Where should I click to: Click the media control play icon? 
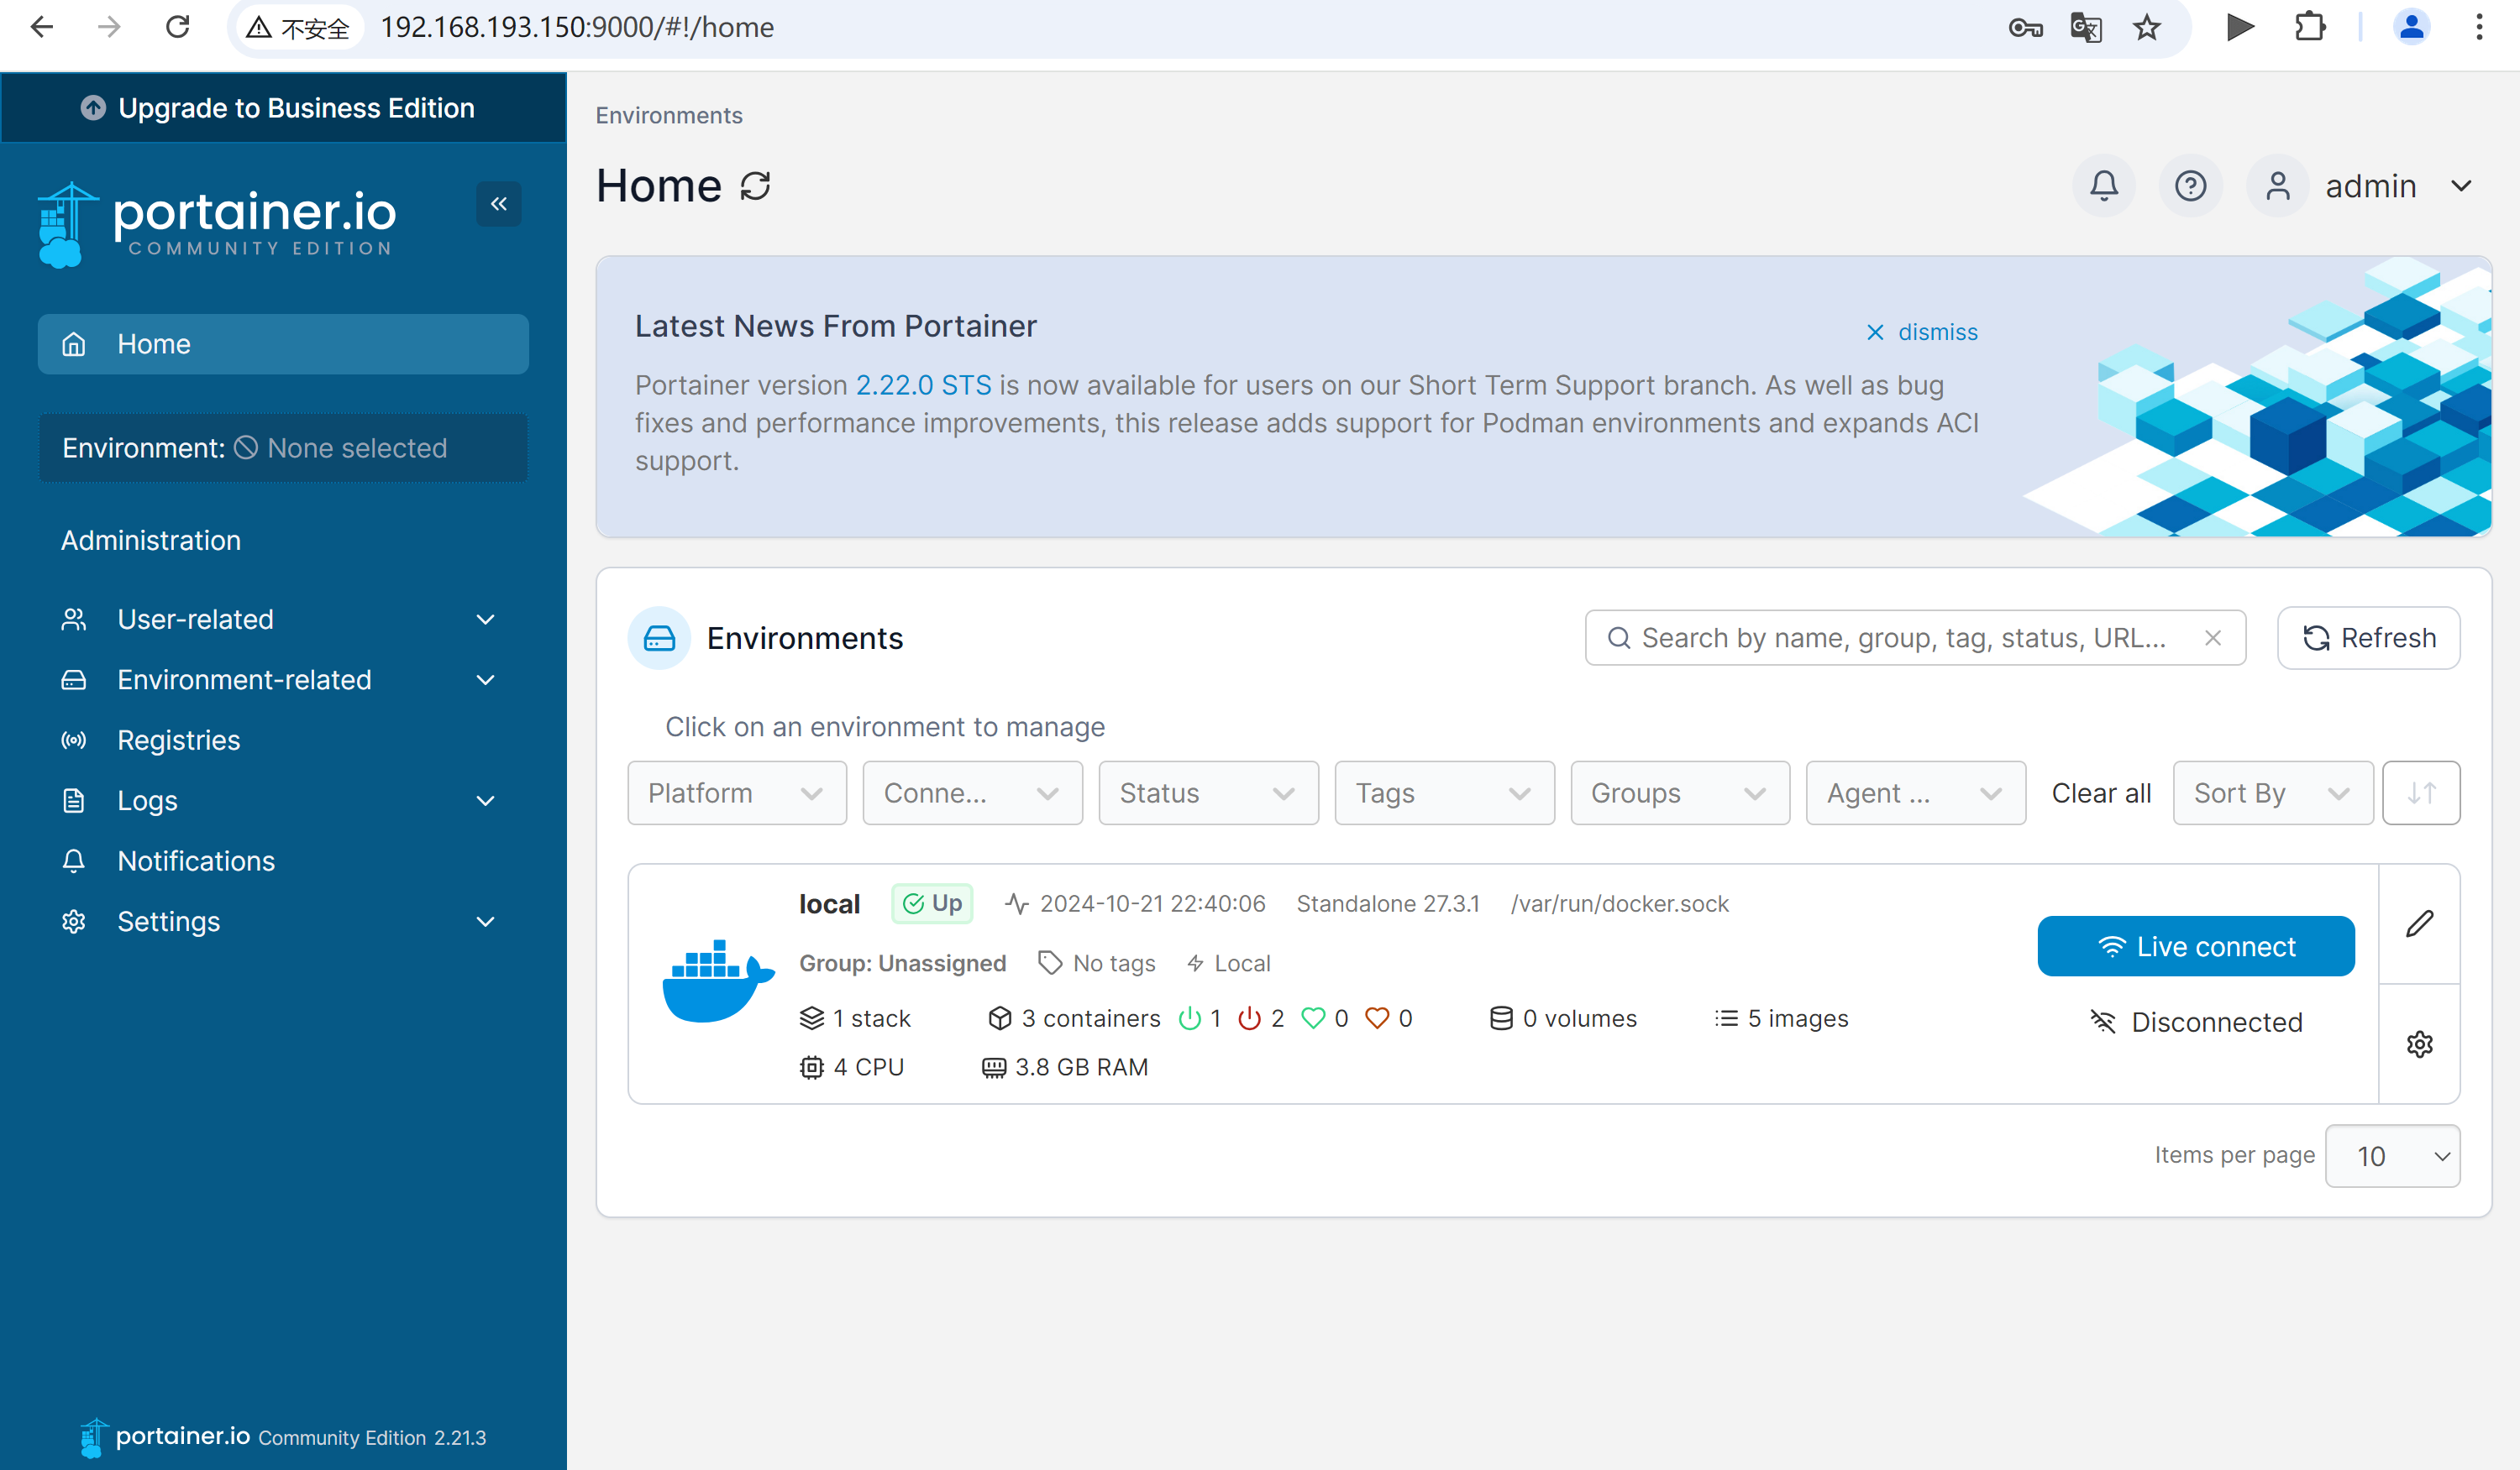point(2240,28)
